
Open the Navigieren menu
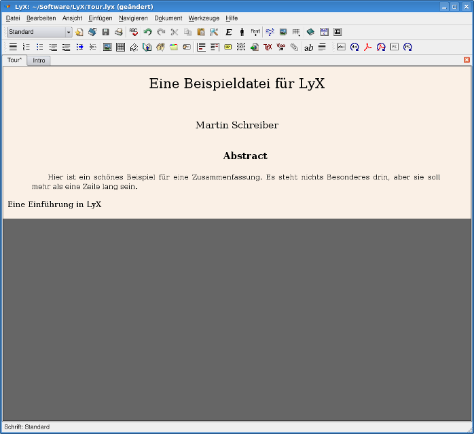click(x=133, y=18)
